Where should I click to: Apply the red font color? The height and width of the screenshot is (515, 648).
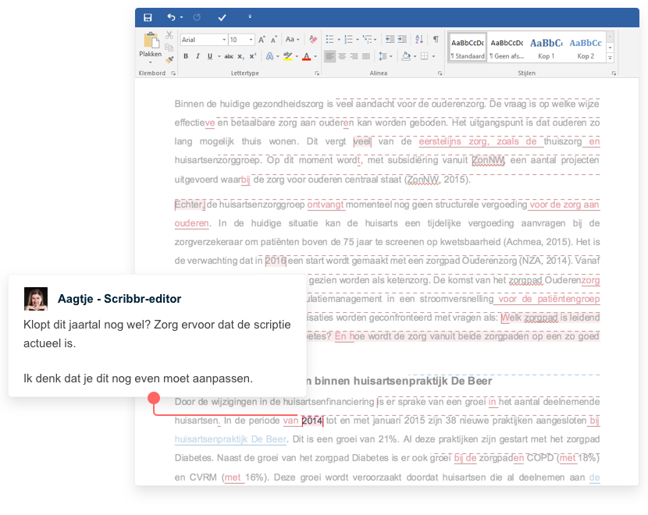click(306, 57)
